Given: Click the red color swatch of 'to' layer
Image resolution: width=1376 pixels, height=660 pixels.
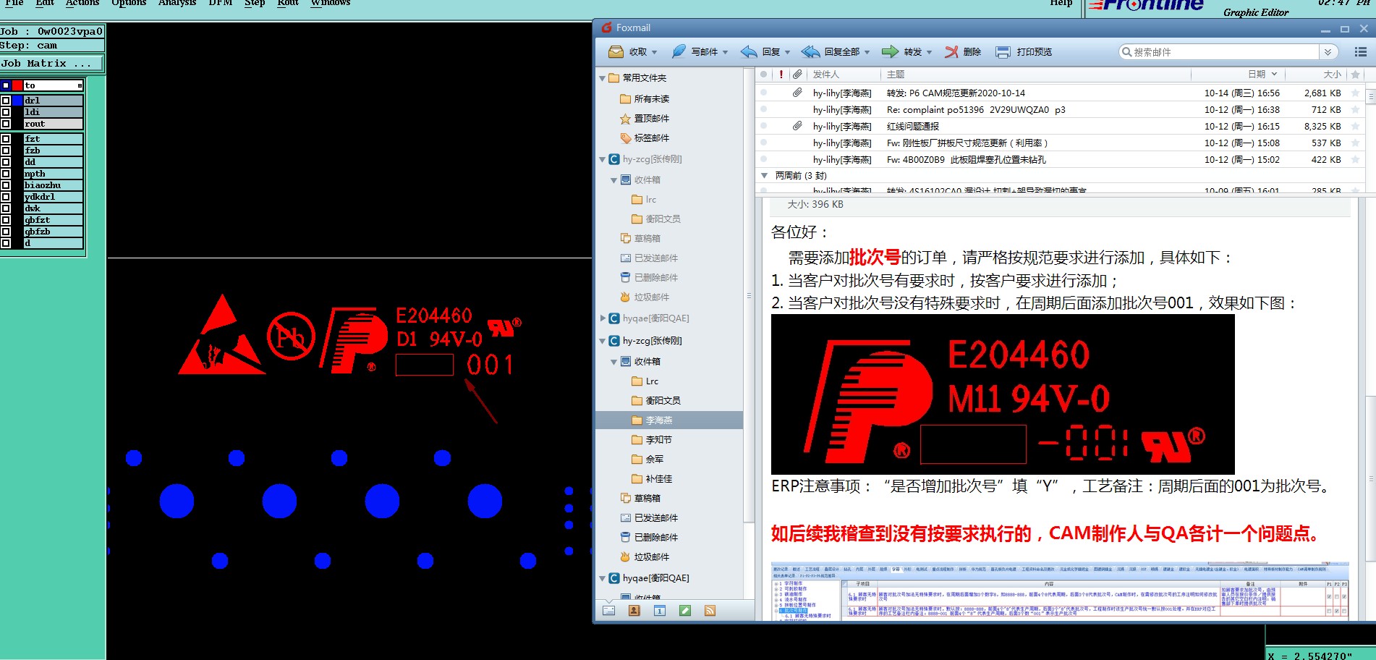Looking at the screenshot, I should [17, 85].
